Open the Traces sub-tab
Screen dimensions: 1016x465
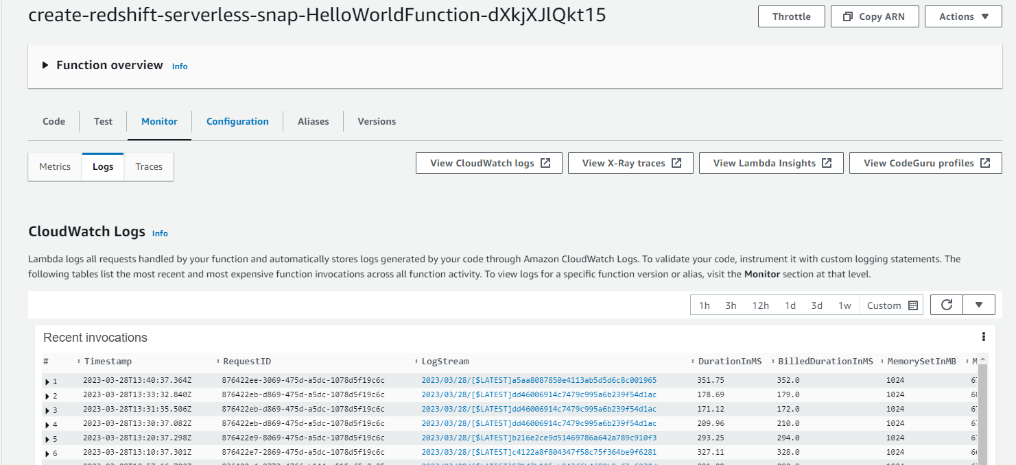pyautogui.click(x=149, y=166)
